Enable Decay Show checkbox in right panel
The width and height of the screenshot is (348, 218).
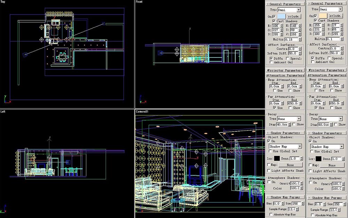click(335, 124)
